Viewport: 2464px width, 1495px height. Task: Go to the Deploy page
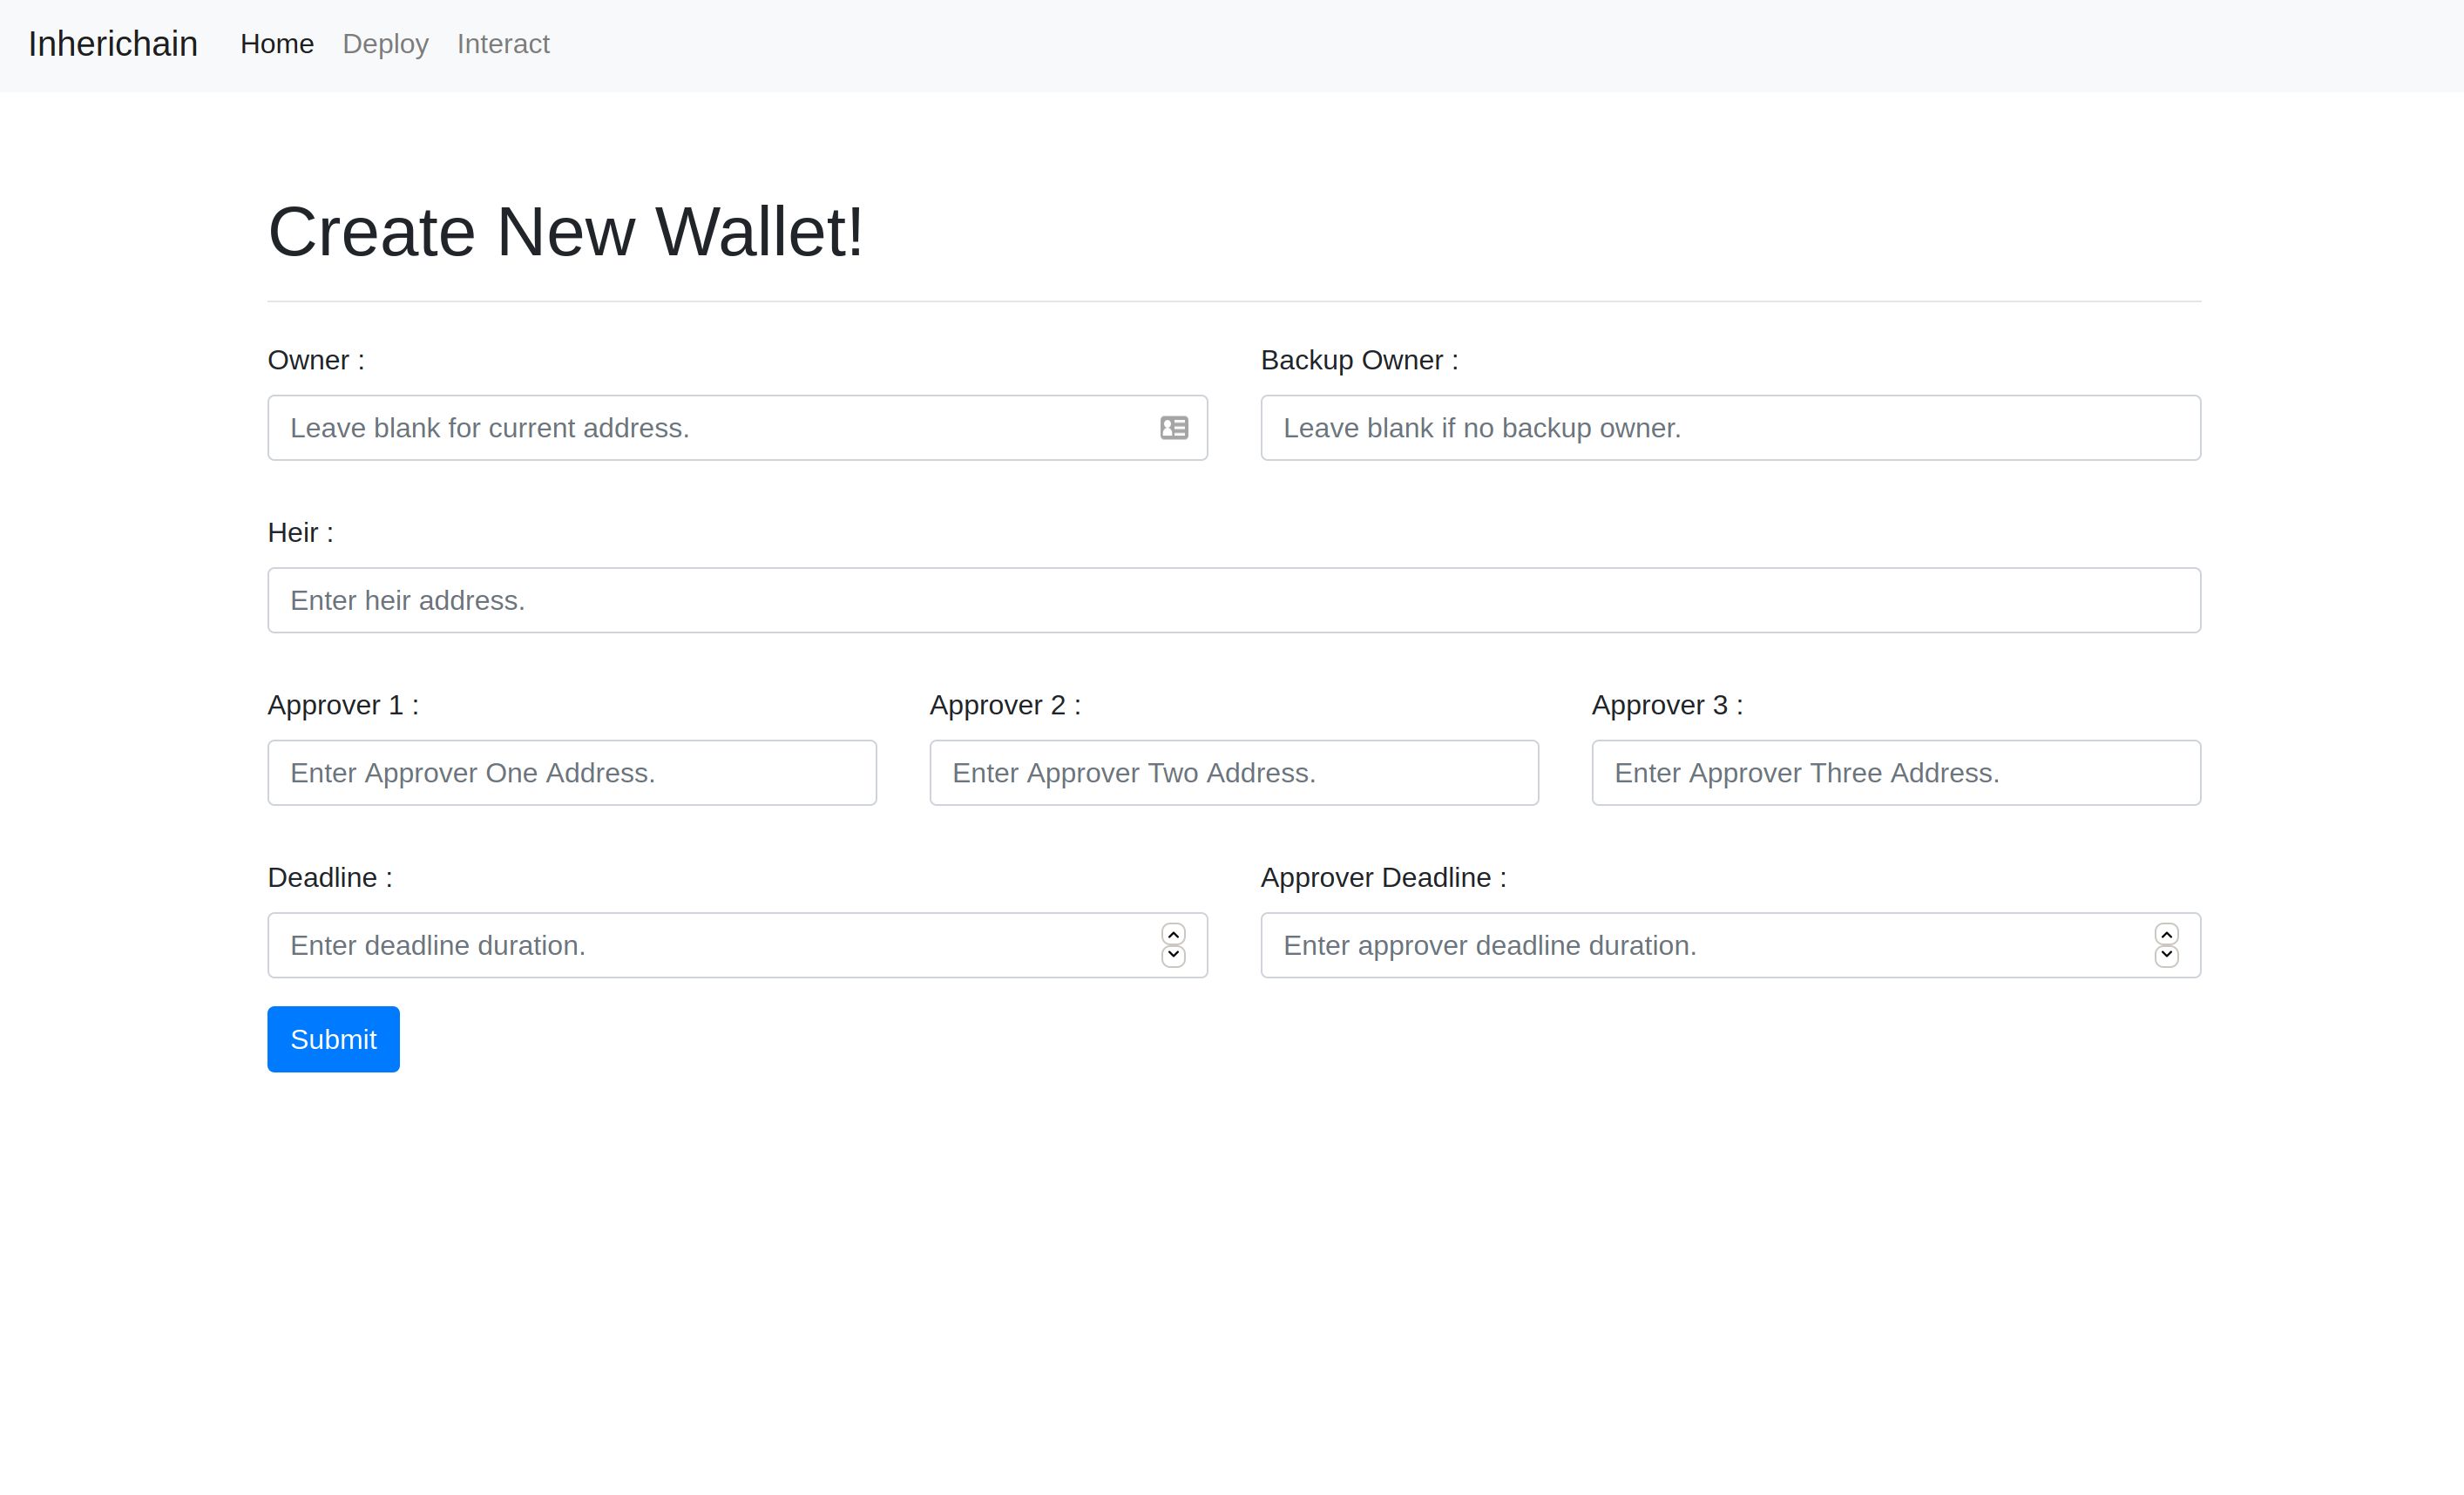click(x=385, y=44)
